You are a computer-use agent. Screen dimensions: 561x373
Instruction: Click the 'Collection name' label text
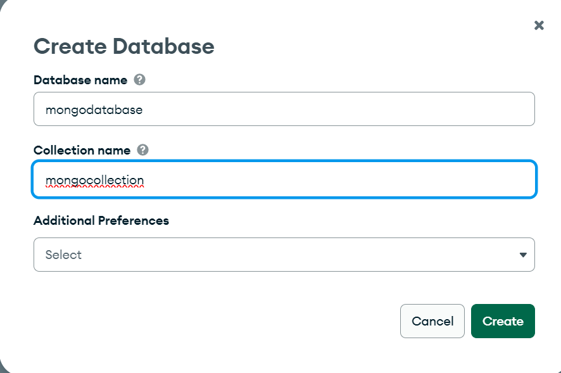(82, 151)
